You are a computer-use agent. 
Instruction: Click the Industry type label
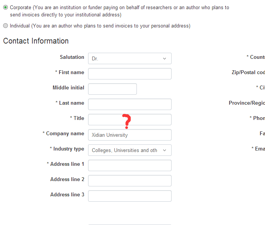(69, 149)
